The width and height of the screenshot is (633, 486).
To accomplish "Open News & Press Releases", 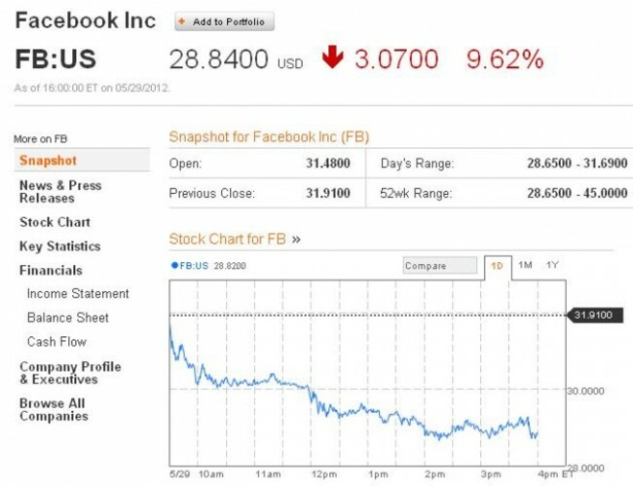I will (x=60, y=191).
